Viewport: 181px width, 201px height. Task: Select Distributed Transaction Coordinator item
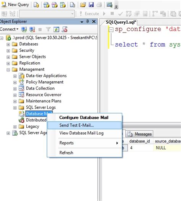[36, 120]
